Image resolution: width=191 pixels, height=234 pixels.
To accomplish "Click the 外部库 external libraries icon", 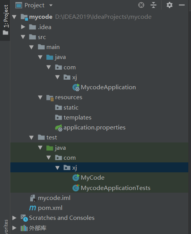I will pos(24,228).
